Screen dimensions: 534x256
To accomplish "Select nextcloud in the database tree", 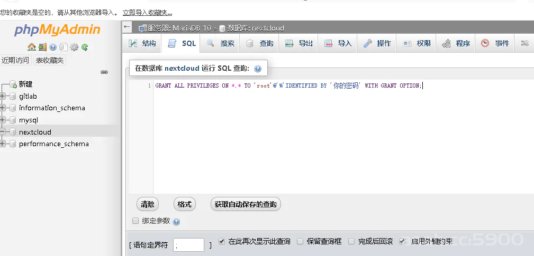I will (35, 132).
